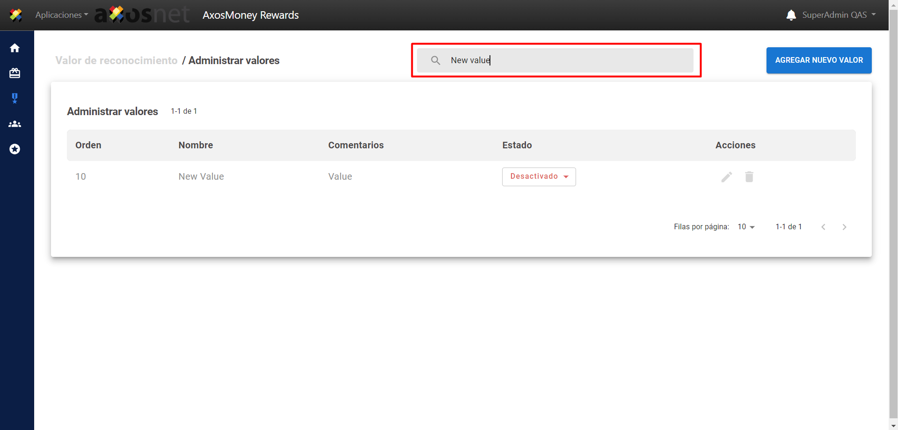Go to next page arrow
The width and height of the screenshot is (898, 430).
tap(844, 227)
